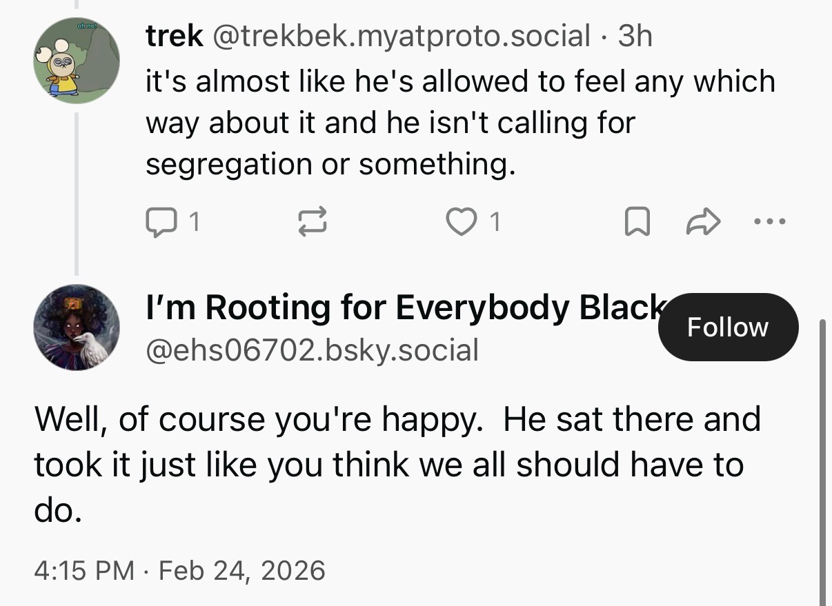Screen dimensions: 832x606
Task: Click the display name trek
Action: (174, 36)
